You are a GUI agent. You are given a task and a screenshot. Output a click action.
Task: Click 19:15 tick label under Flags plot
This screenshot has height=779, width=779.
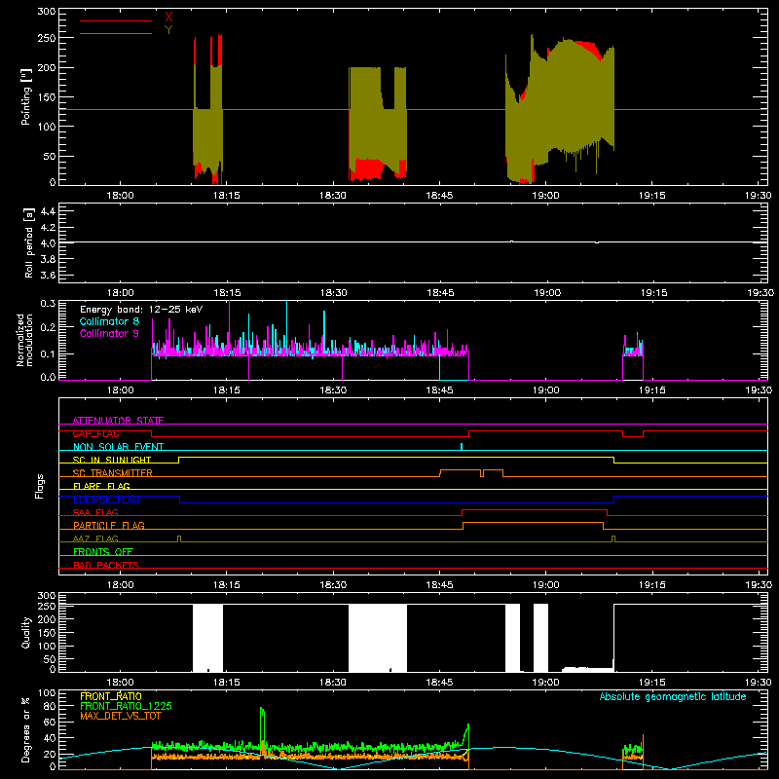coord(652,585)
